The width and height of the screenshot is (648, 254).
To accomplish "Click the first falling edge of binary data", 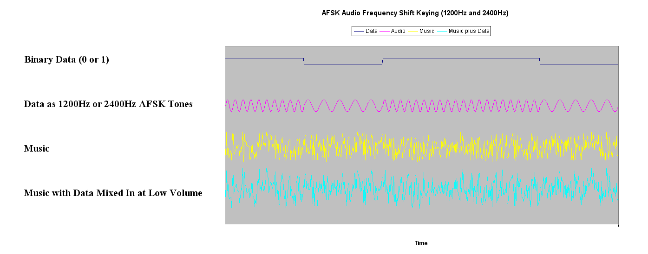I will click(304, 61).
